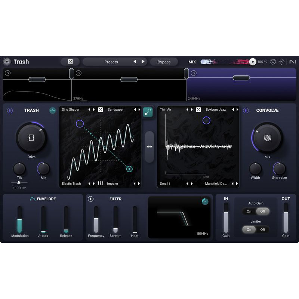Image resolution: width=299 pixels, height=299 pixels.
Task: Go to next Sine Shaper type
Action: pos(94,110)
